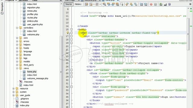This screenshot has height=108, width=193.
Task: Click Find Previous Occurrence icon
Action: pos(109,4)
